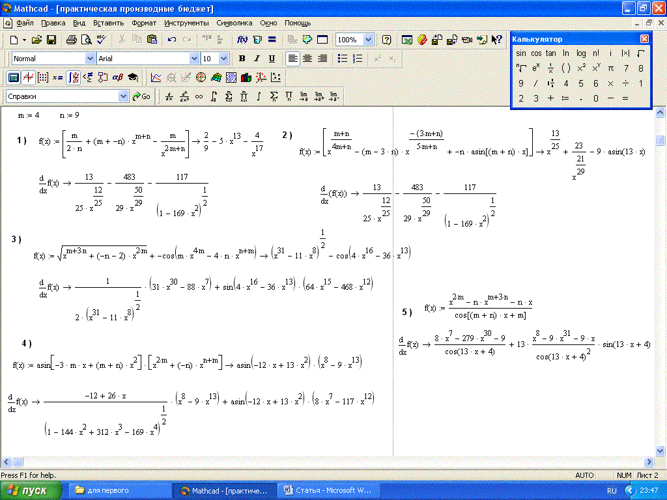Toggle Italic text formatting
The image size is (667, 500).
pyautogui.click(x=257, y=59)
